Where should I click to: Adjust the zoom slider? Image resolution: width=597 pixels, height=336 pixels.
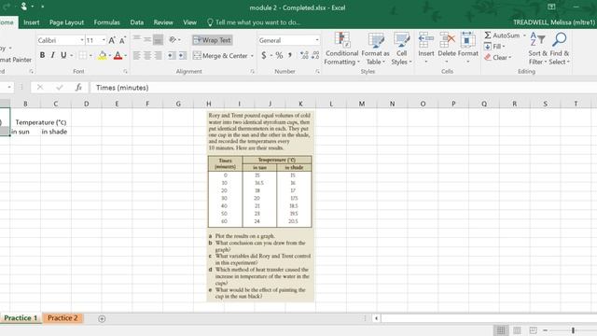point(573,330)
